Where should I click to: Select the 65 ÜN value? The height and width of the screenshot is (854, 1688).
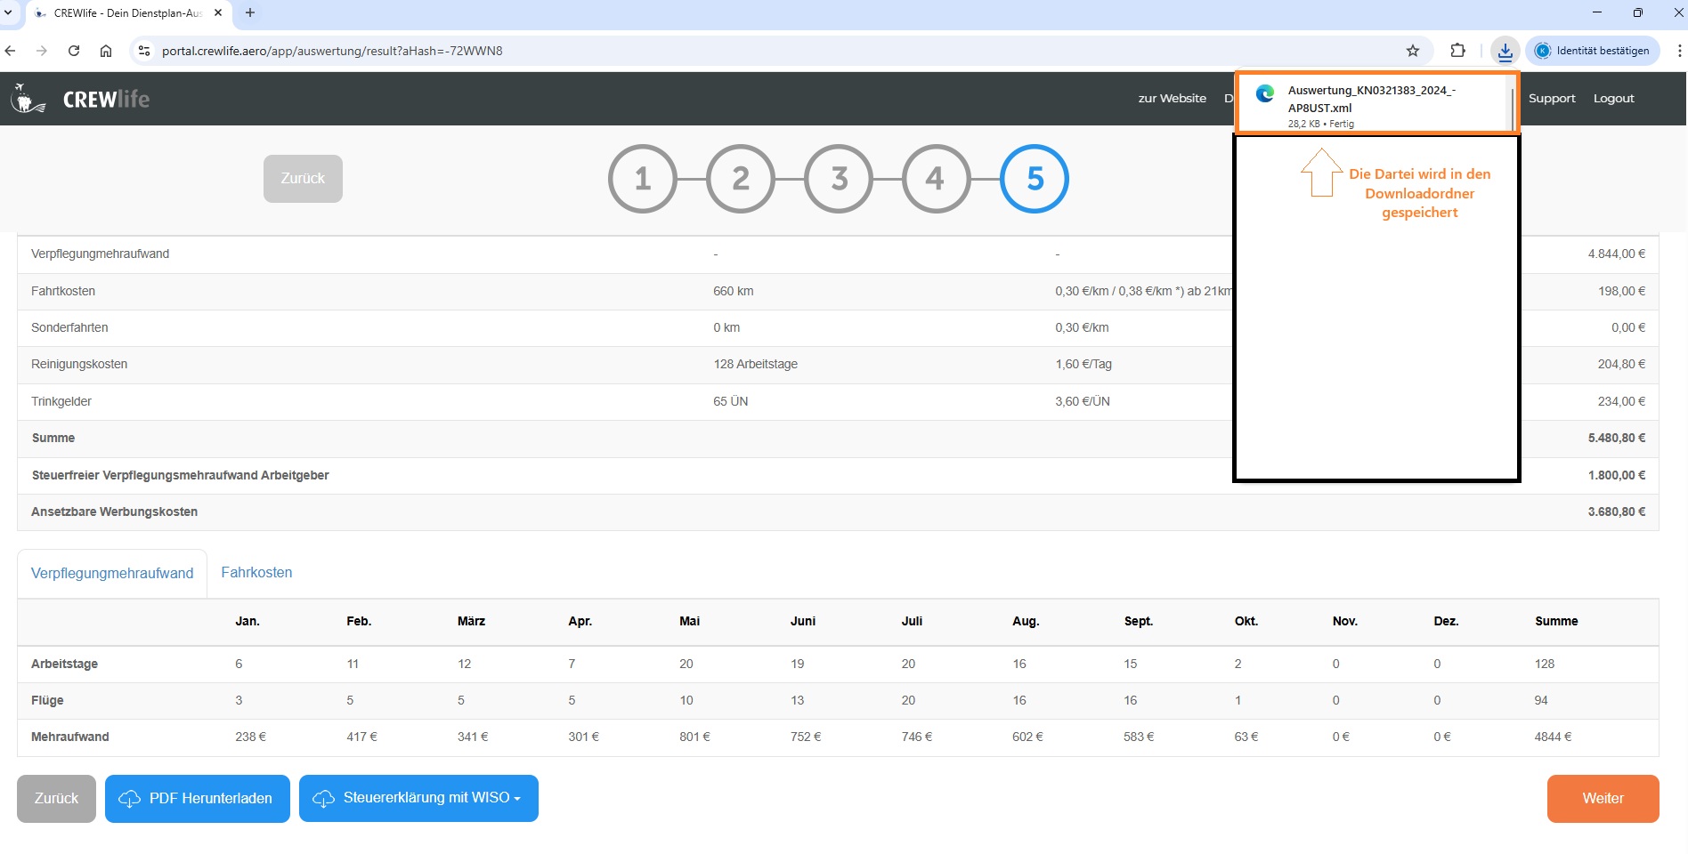click(730, 401)
